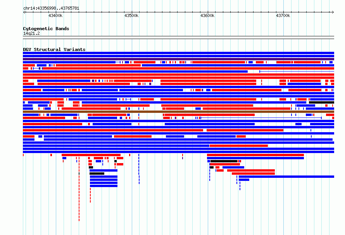Screen dimensions: 345x235
Task: Select the red variant bar spanning 43600k to 43725k
Action: pos(255,155)
